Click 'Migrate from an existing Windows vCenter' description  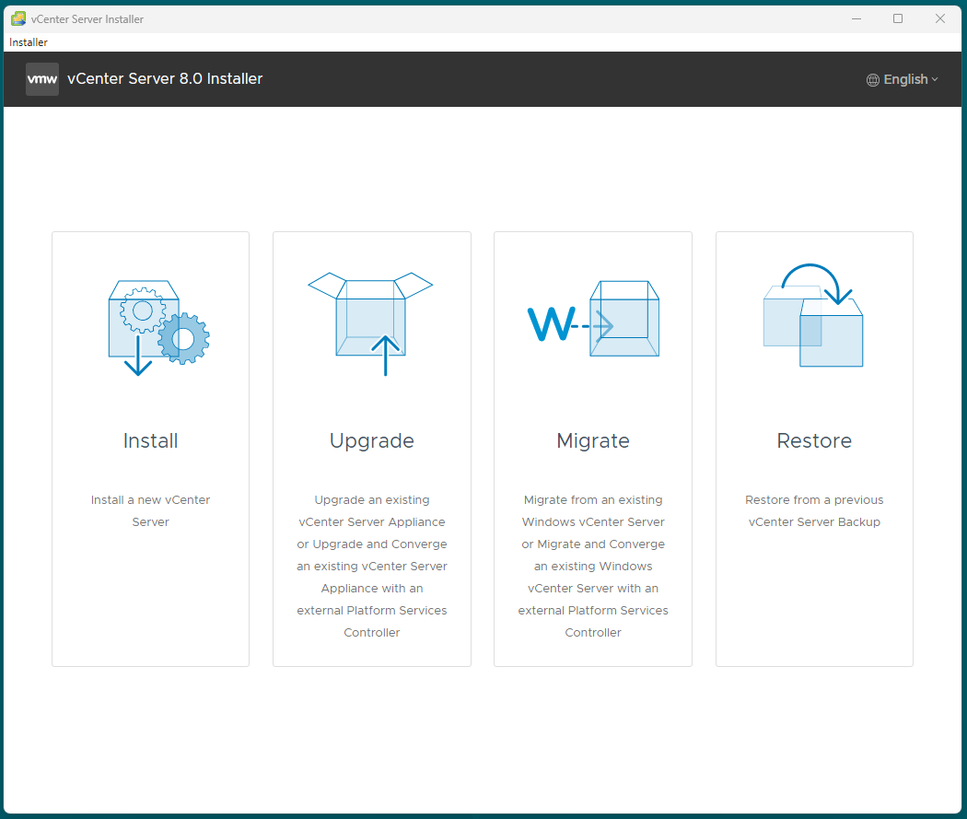[593, 567]
